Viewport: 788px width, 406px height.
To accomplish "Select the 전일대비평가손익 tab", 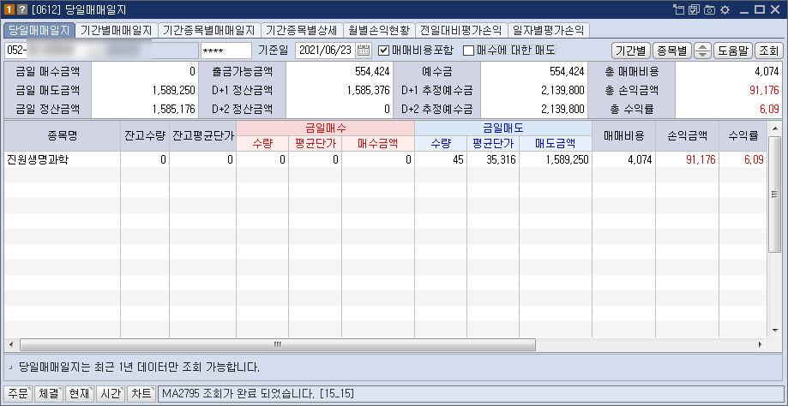I will click(x=460, y=30).
